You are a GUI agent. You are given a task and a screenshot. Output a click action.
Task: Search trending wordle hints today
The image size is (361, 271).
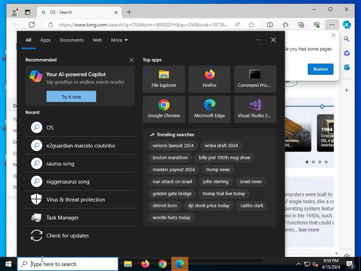[x=171, y=217]
